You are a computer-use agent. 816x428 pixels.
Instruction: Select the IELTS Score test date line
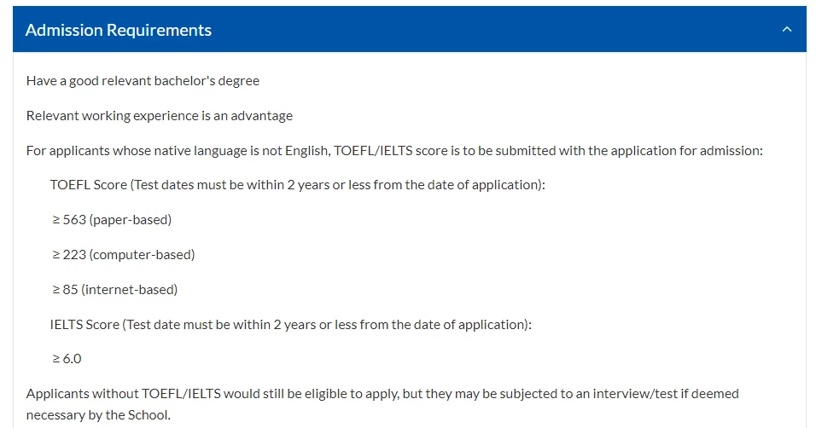click(291, 325)
